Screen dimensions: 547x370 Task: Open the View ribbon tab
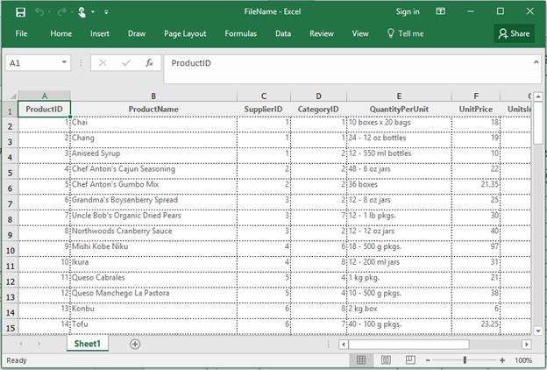[360, 33]
